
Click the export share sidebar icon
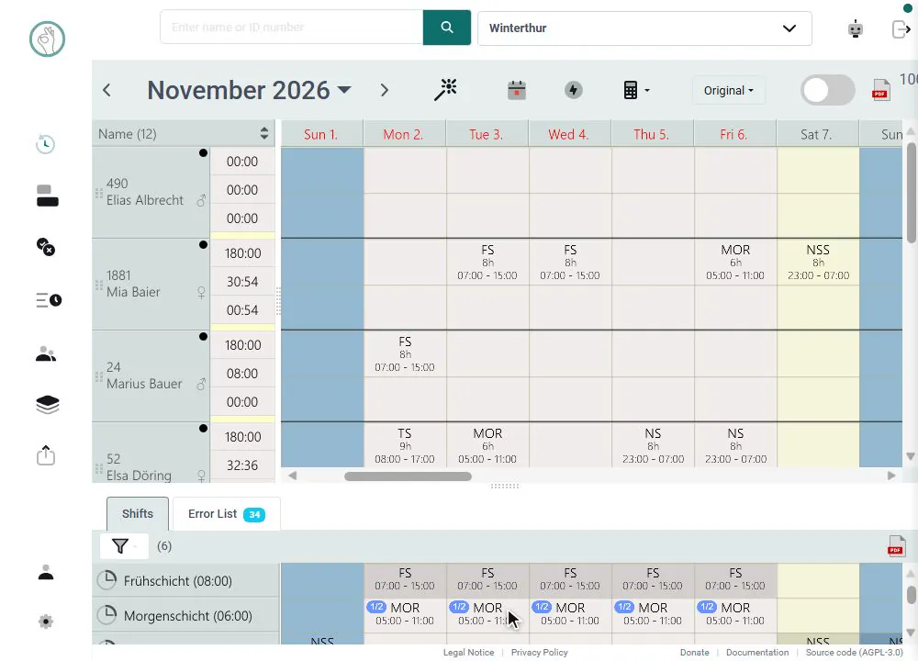pos(46,455)
